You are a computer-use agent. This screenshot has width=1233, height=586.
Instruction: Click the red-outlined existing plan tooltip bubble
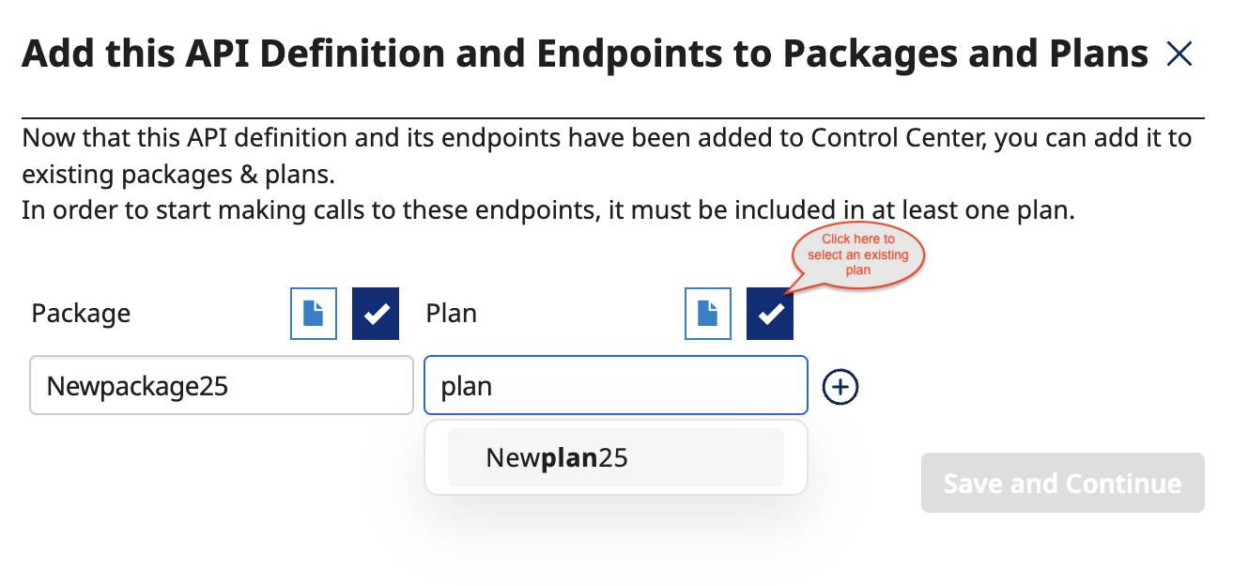857,254
